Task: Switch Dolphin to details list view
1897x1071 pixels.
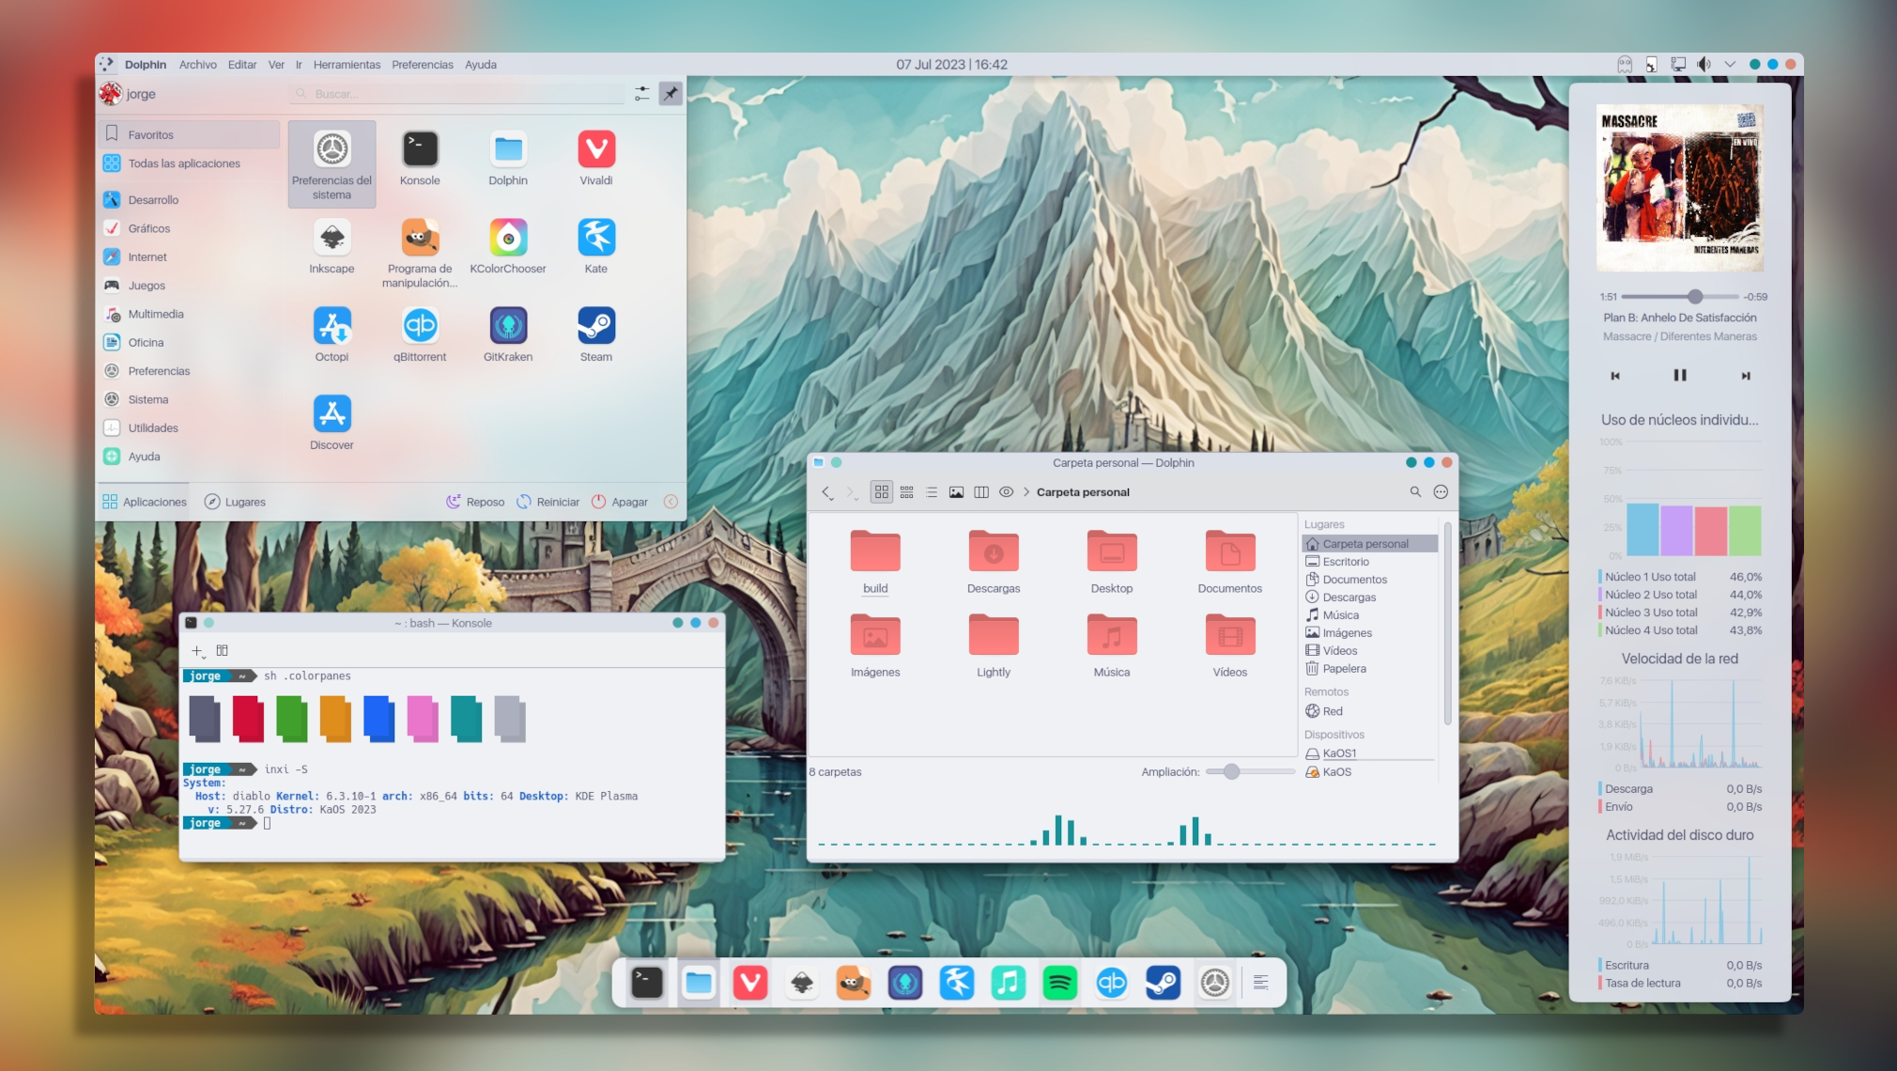Action: pyautogui.click(x=932, y=492)
